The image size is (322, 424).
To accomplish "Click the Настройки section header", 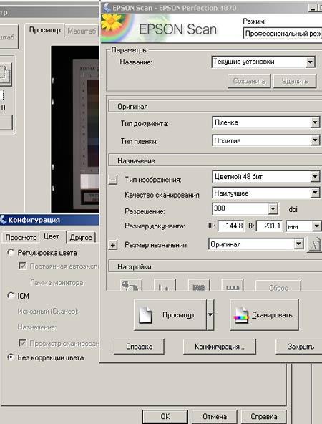I will (x=215, y=267).
